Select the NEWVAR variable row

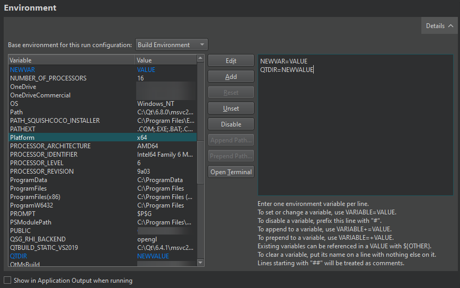pyautogui.click(x=24, y=70)
